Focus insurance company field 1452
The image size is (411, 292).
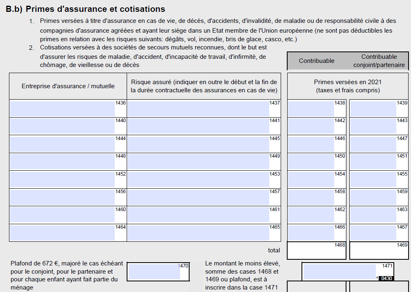[x=62, y=180]
